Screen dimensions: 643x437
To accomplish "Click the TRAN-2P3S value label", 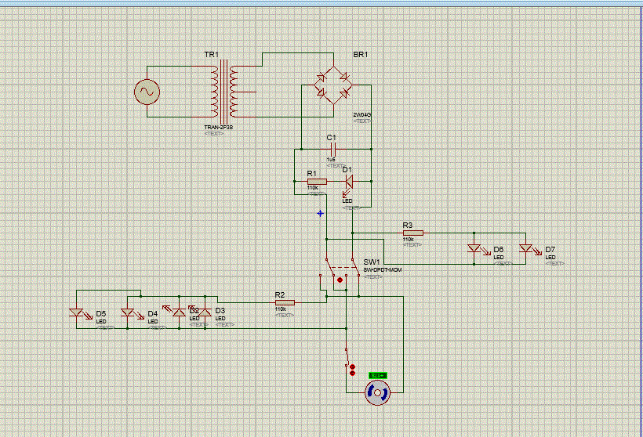I will [219, 128].
